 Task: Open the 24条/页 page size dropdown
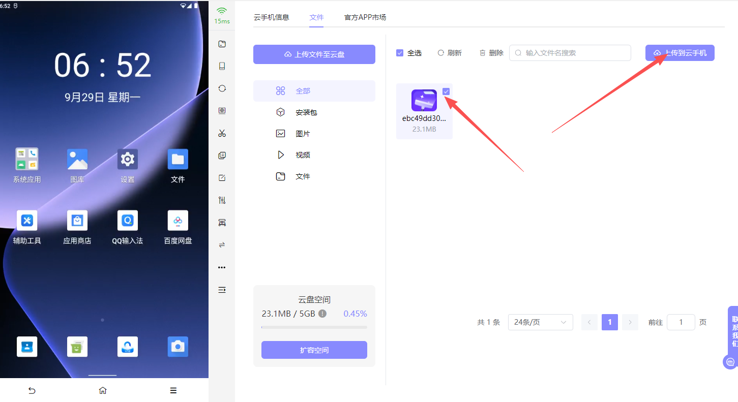(x=540, y=322)
